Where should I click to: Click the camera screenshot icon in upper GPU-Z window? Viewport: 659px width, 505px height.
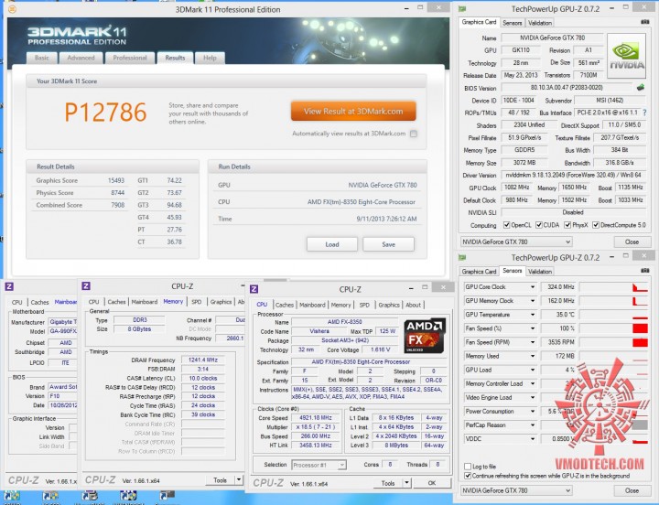(644, 22)
